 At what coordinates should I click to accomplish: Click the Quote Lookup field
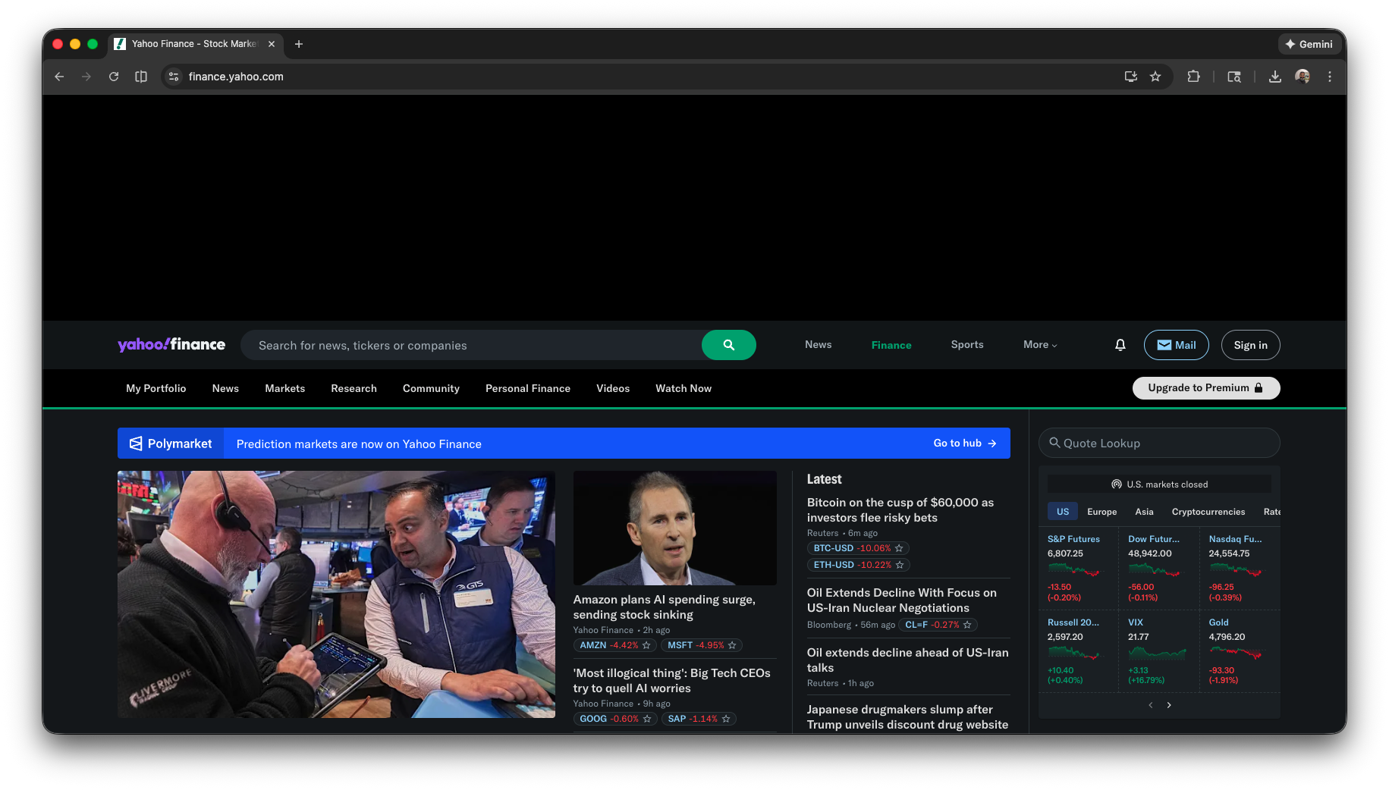1159,443
